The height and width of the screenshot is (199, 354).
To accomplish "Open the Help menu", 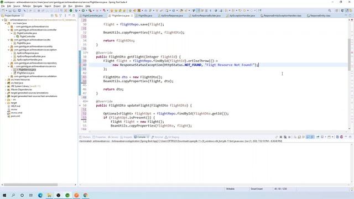I will 88,6.
